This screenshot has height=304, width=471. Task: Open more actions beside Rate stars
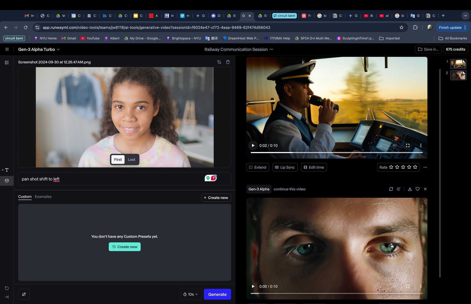425,167
